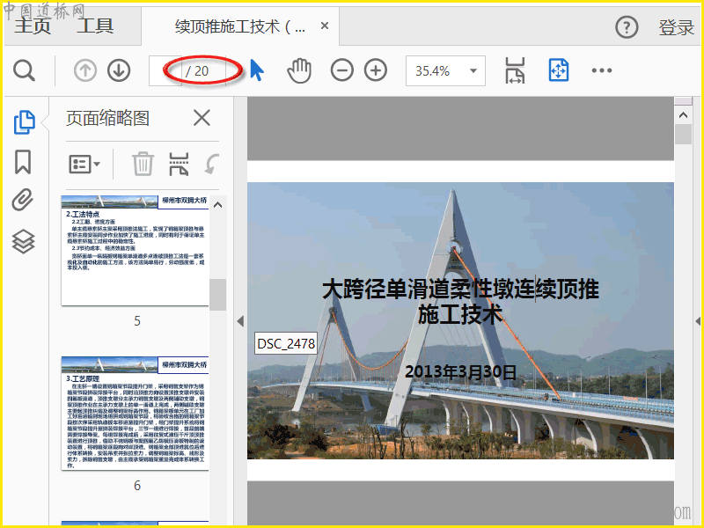Click the rotate page icon
Viewport: 704px width, 528px height.
point(212,164)
